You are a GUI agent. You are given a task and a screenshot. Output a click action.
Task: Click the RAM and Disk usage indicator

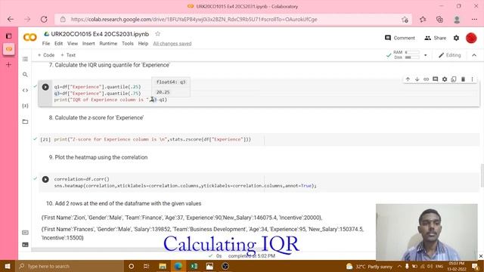click(x=407, y=55)
